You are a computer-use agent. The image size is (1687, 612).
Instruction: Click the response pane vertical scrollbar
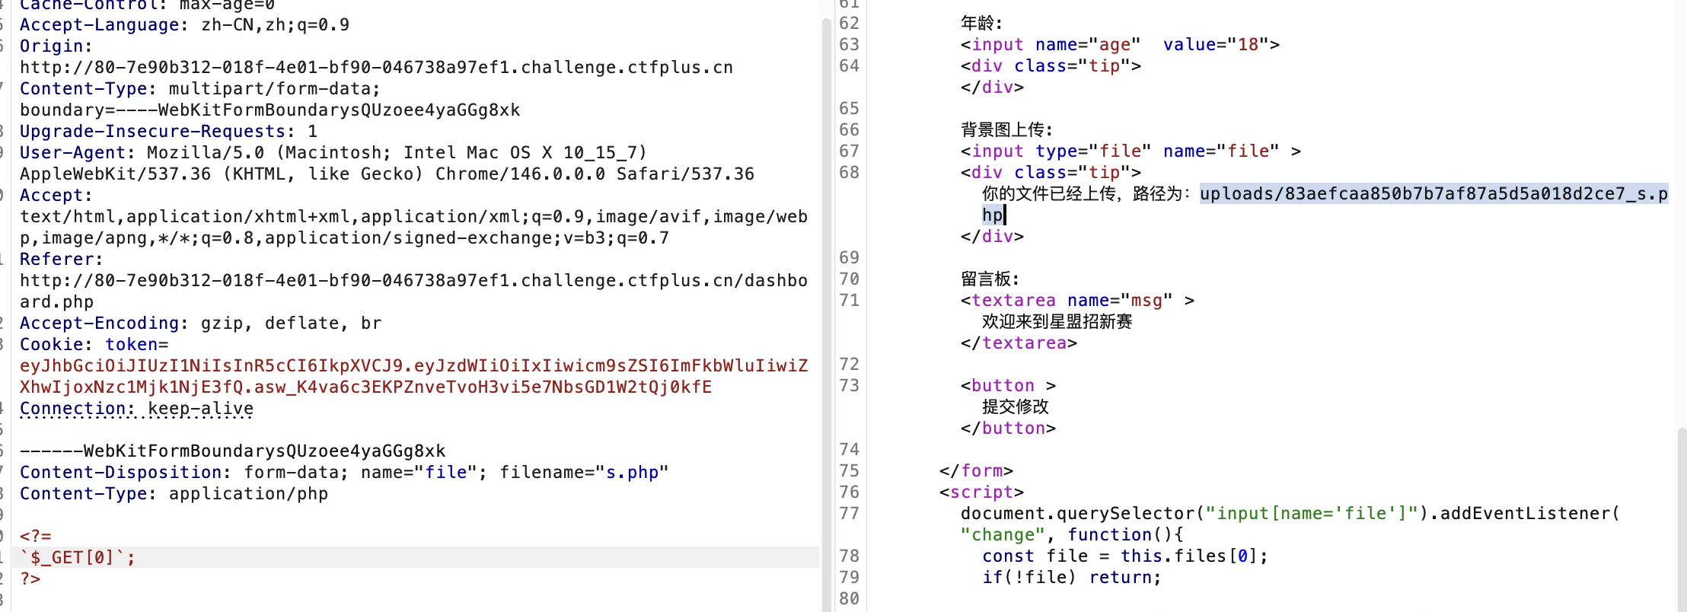tap(1681, 518)
